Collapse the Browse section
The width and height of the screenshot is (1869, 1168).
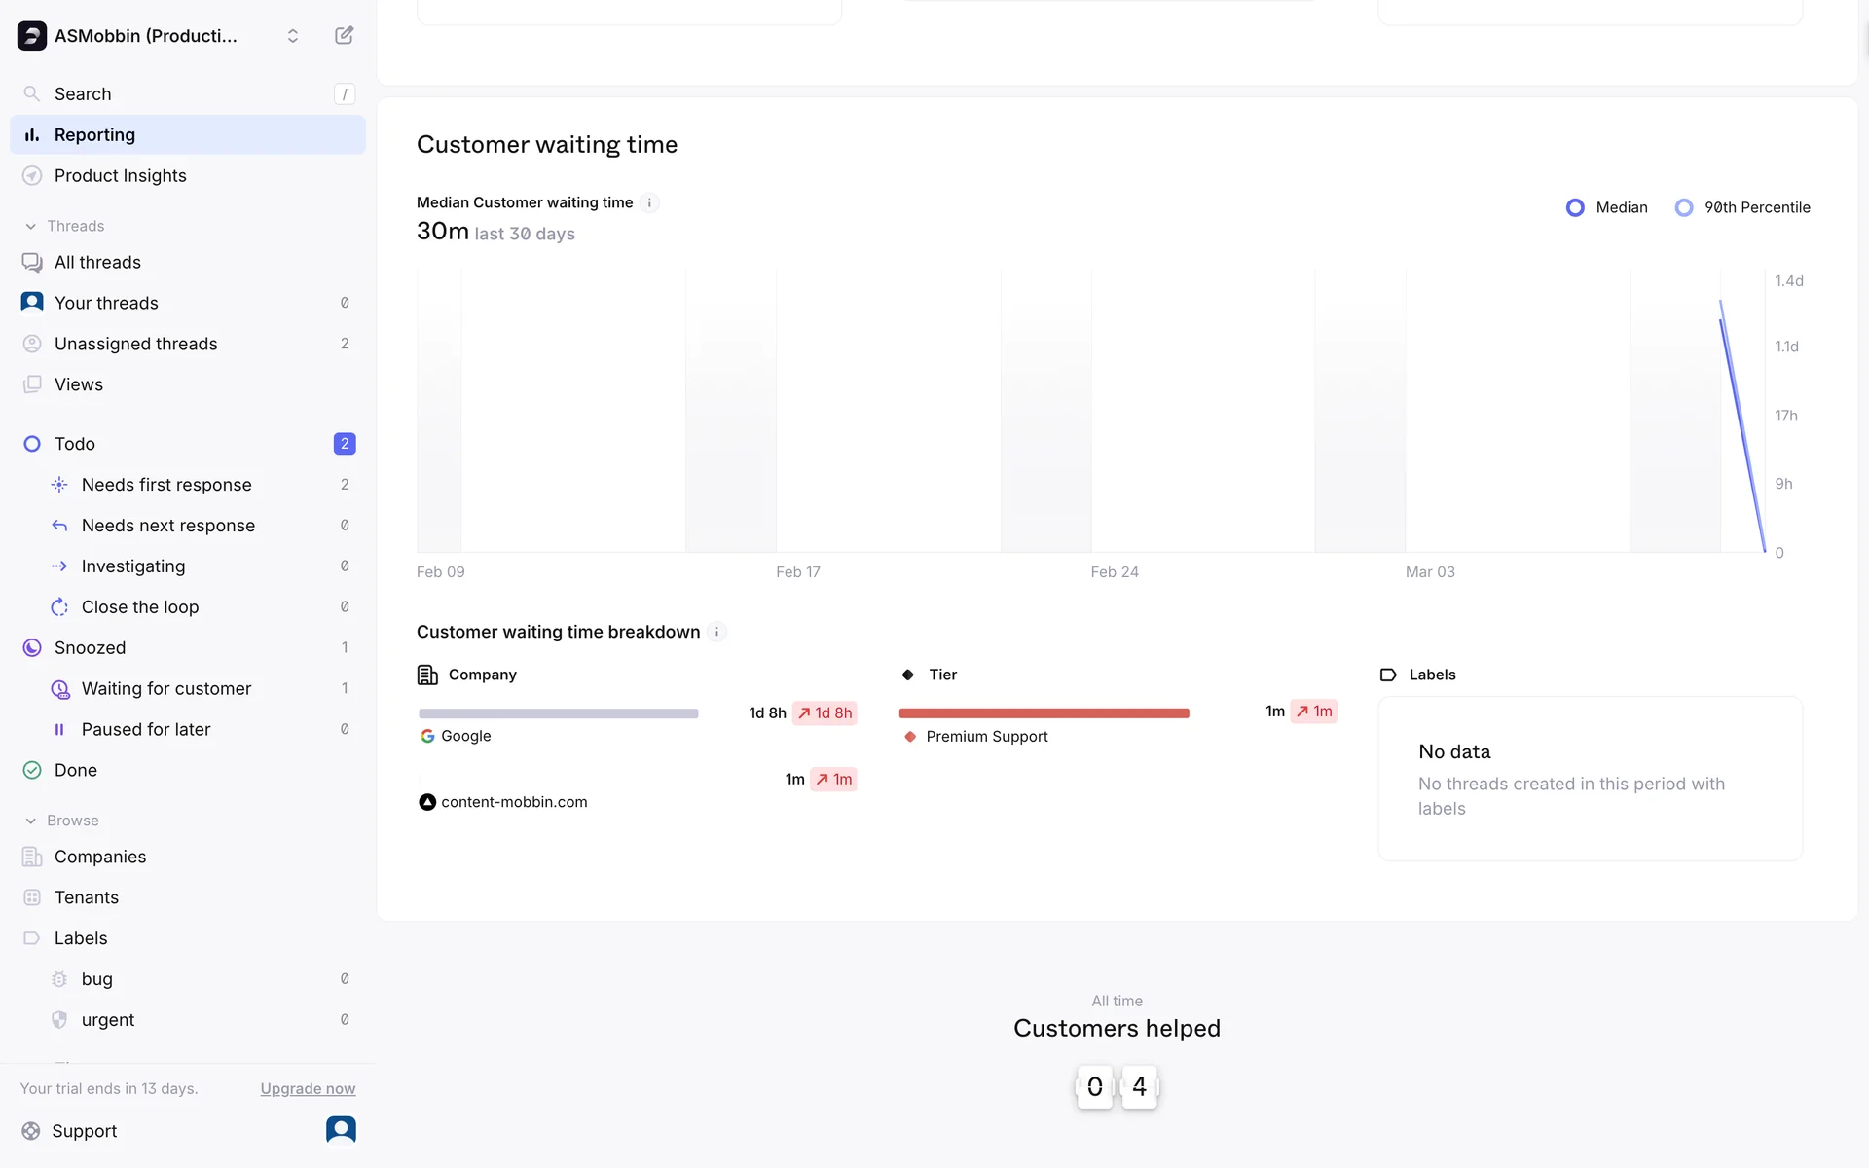pos(31,821)
